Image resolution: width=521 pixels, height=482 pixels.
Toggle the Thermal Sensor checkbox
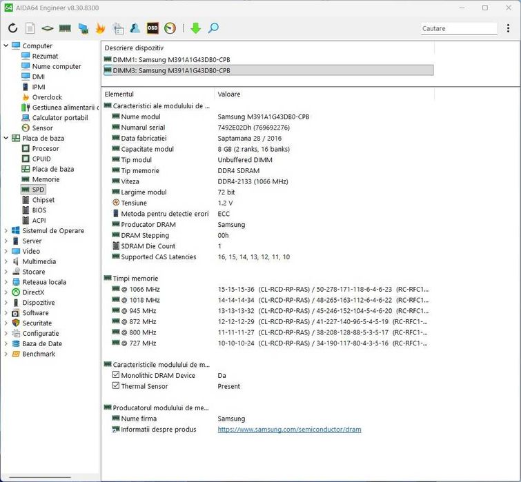116,385
